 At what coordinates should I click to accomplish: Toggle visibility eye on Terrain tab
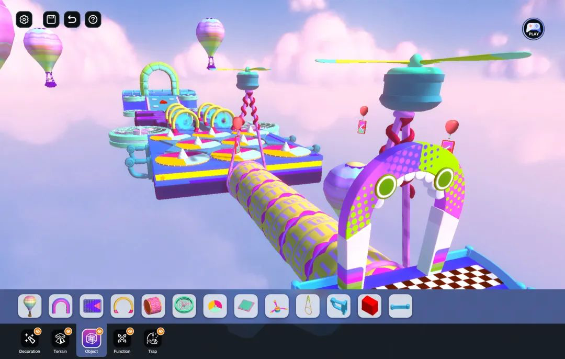click(68, 331)
